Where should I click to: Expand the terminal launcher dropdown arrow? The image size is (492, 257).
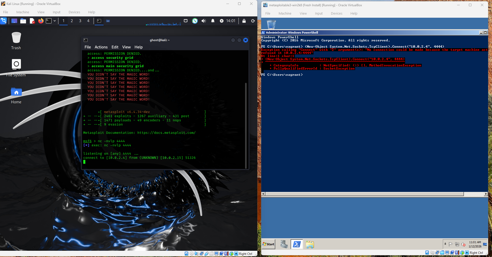pyautogui.click(x=55, y=21)
